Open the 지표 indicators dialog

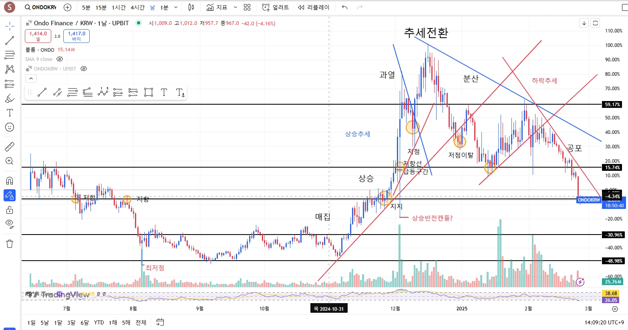217,7
